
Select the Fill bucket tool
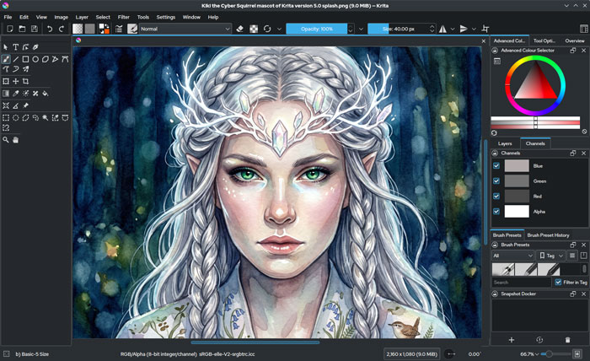pyautogui.click(x=46, y=94)
